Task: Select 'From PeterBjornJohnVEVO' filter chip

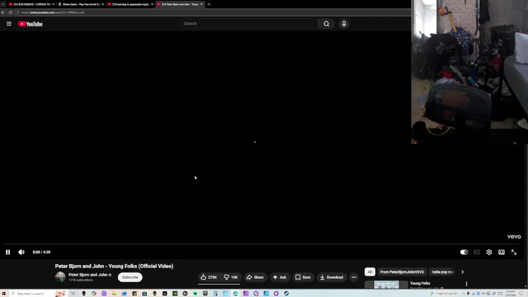Action: [402, 272]
